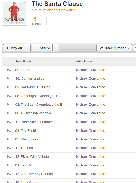Click play-add icon beside 11. Rose Suchak Ladder
The width and height of the screenshot is (136, 183).
coord(9,122)
